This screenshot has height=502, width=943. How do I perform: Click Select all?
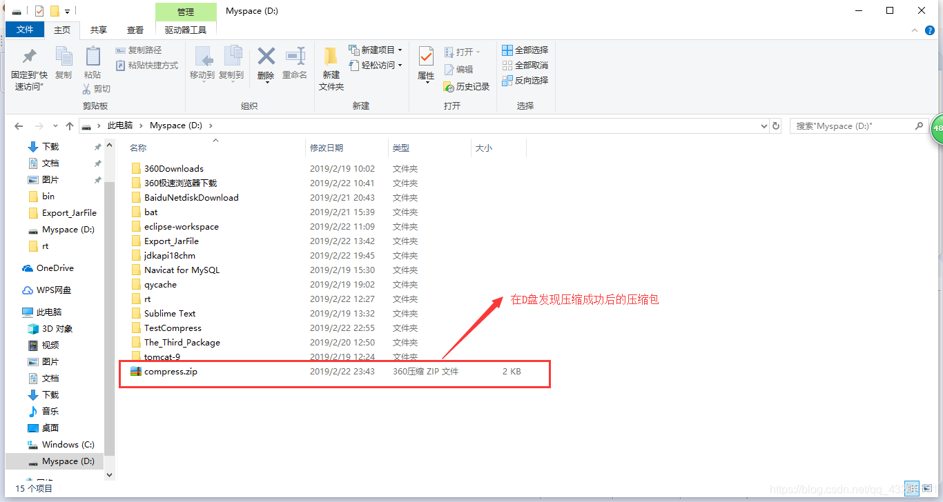pyautogui.click(x=525, y=50)
